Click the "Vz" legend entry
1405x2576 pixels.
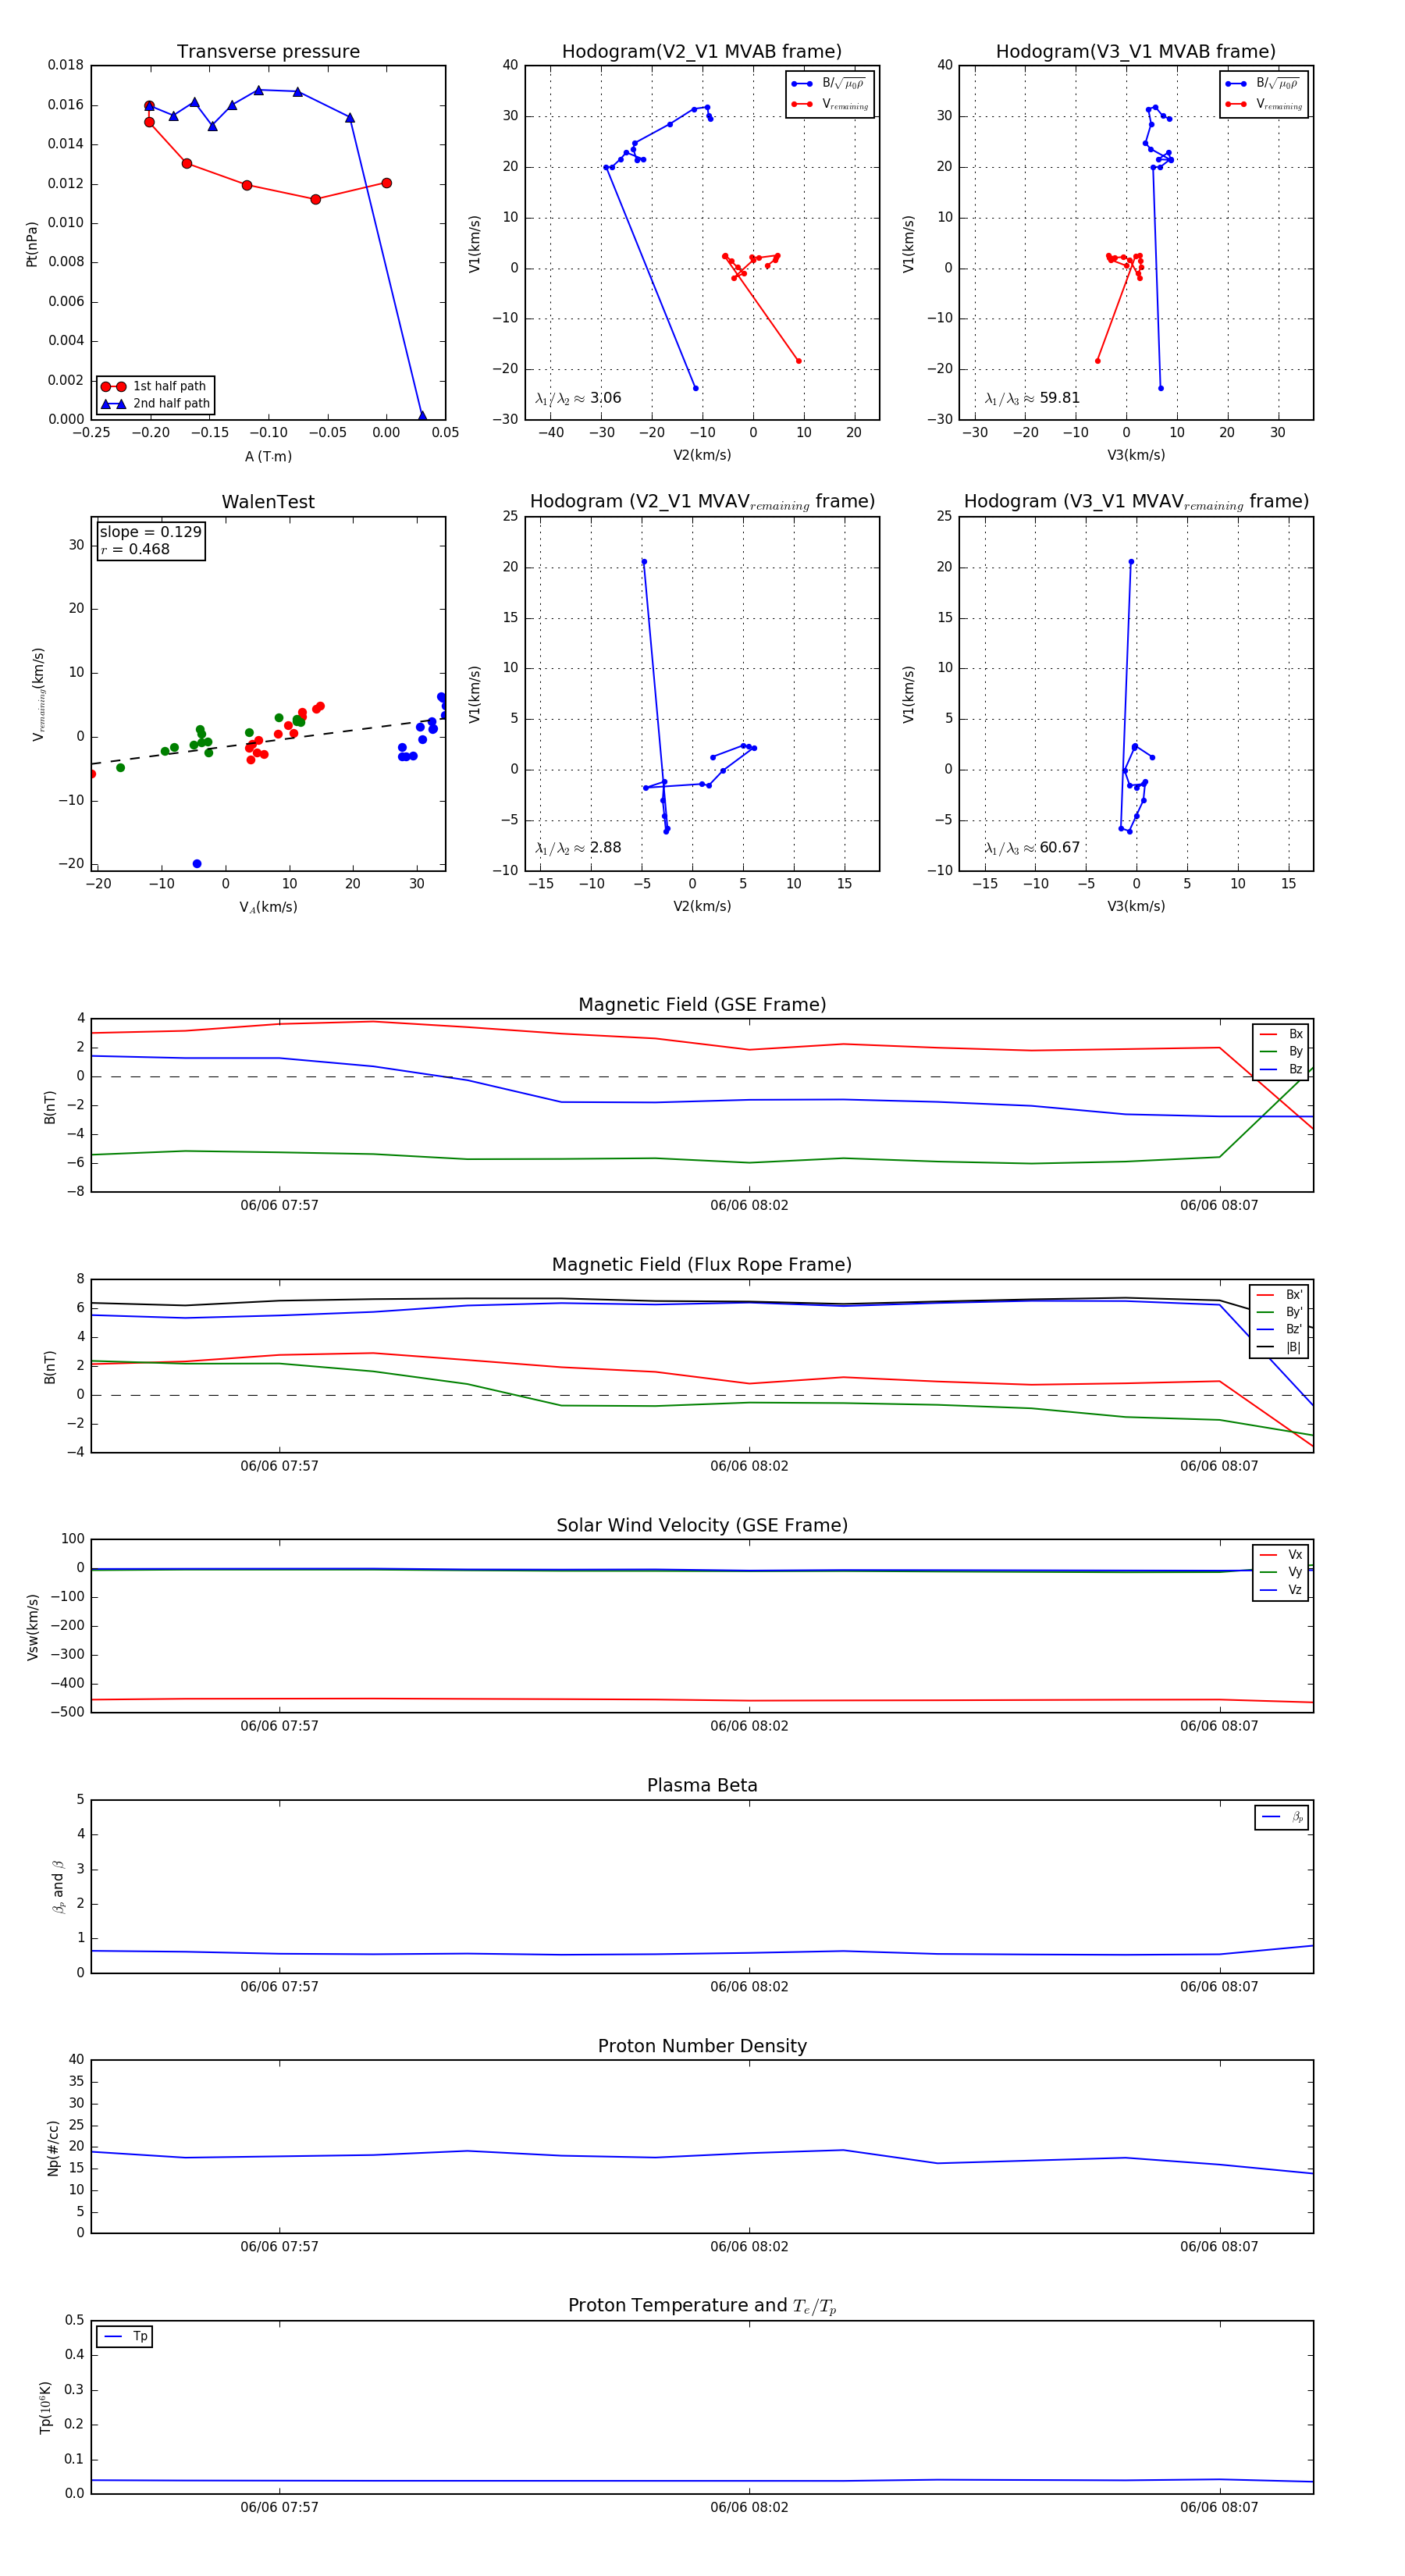point(1281,1590)
